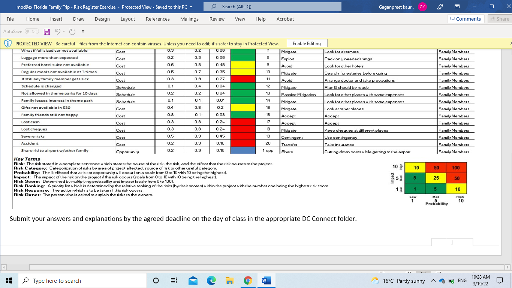This screenshot has height=288, width=512.
Task: Open the Comments pane
Action: (x=466, y=19)
